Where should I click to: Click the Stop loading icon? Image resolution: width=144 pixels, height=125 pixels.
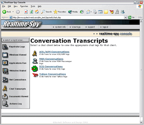26,12
